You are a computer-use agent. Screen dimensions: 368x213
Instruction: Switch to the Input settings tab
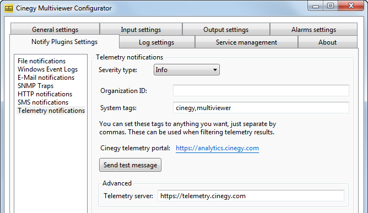[141, 29]
